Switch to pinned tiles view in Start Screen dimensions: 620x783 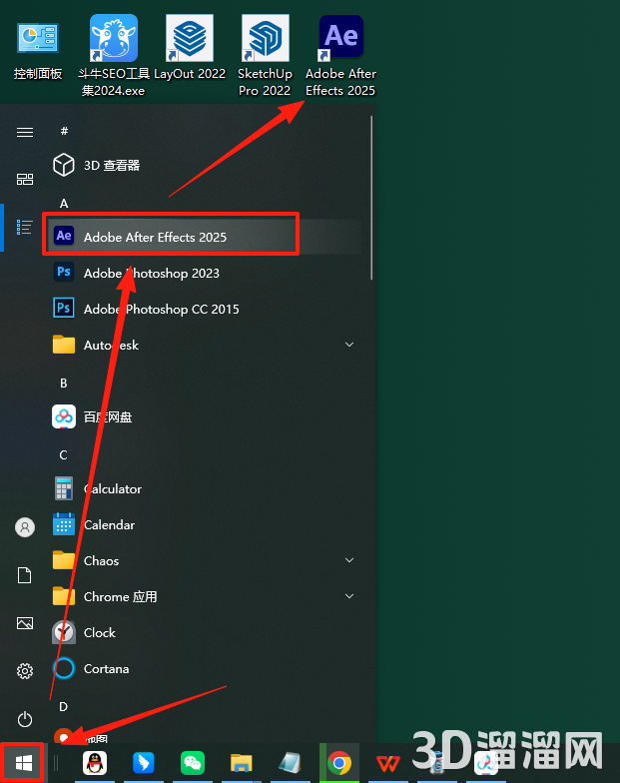point(25,180)
